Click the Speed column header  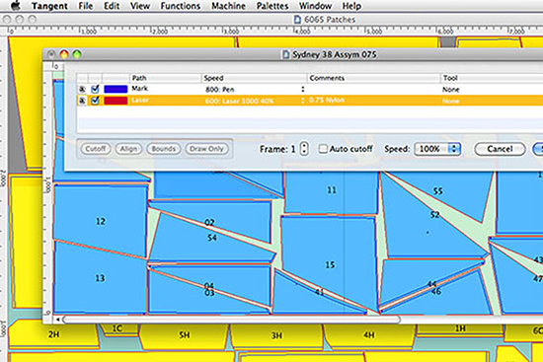click(254, 78)
